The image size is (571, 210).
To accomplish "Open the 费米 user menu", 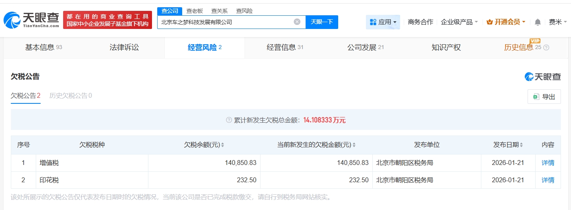I will 558,22.
